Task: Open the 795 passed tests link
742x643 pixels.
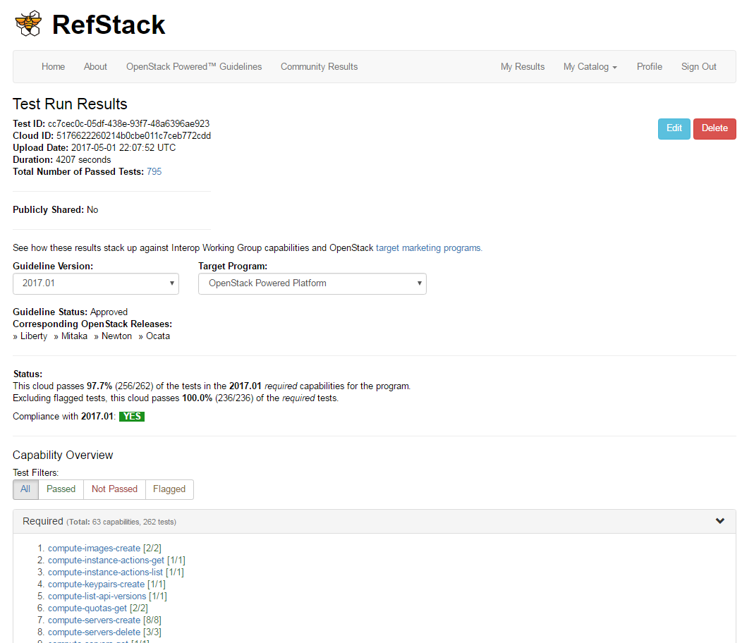Action: click(x=154, y=172)
